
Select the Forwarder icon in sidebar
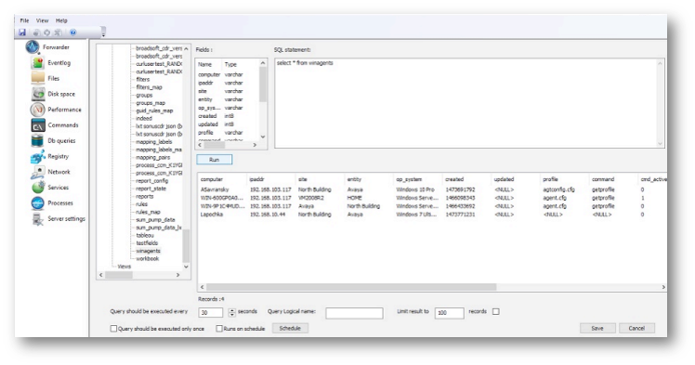(x=33, y=47)
